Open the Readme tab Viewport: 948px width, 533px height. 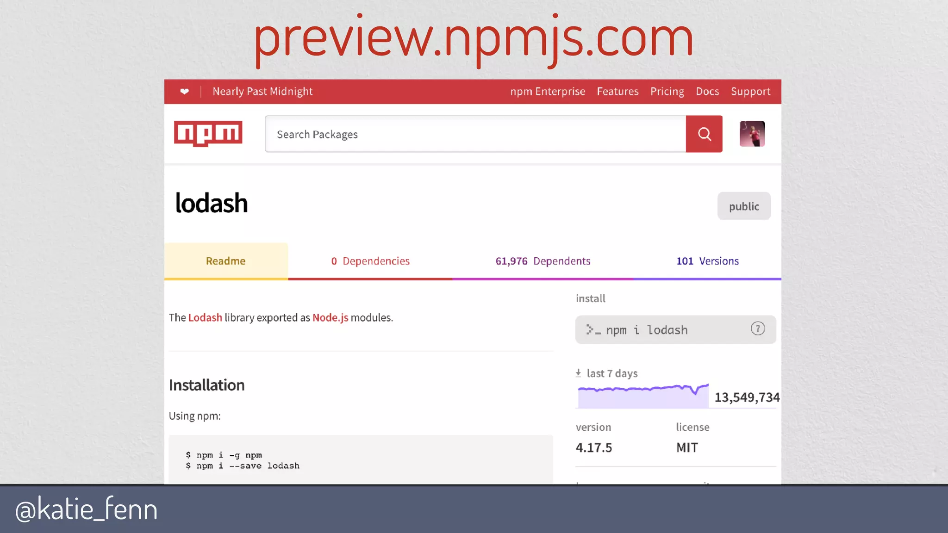point(226,261)
